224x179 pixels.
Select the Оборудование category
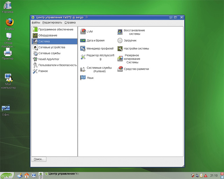pos(55,35)
